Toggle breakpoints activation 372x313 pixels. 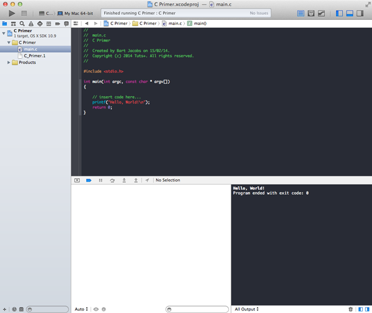point(89,180)
